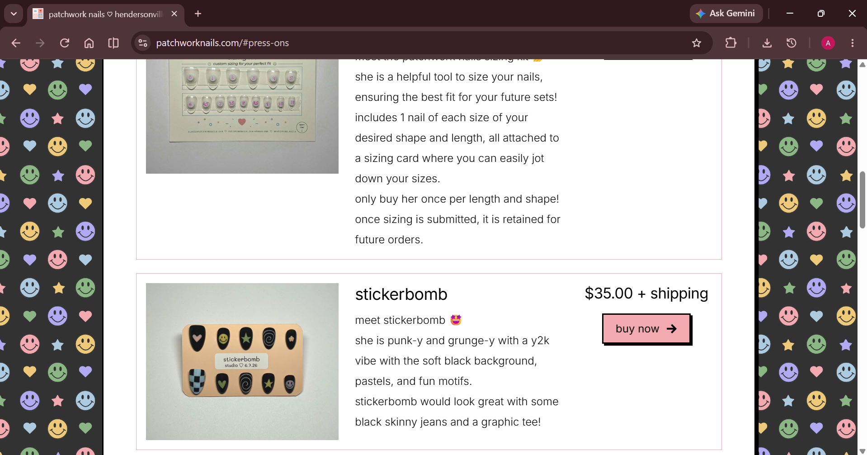The width and height of the screenshot is (867, 455).
Task: View site information icon beside URL
Action: (143, 43)
